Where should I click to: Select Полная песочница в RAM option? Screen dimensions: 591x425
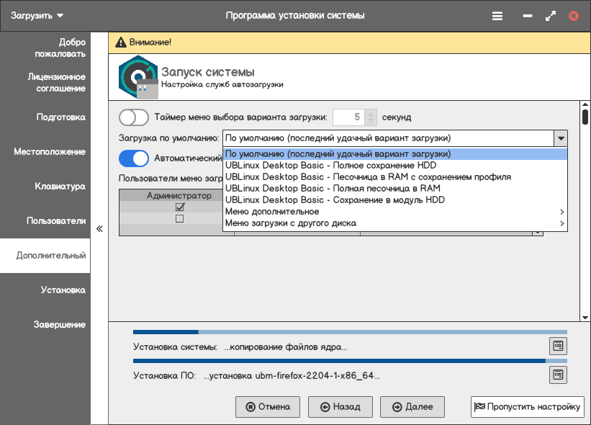[333, 188]
